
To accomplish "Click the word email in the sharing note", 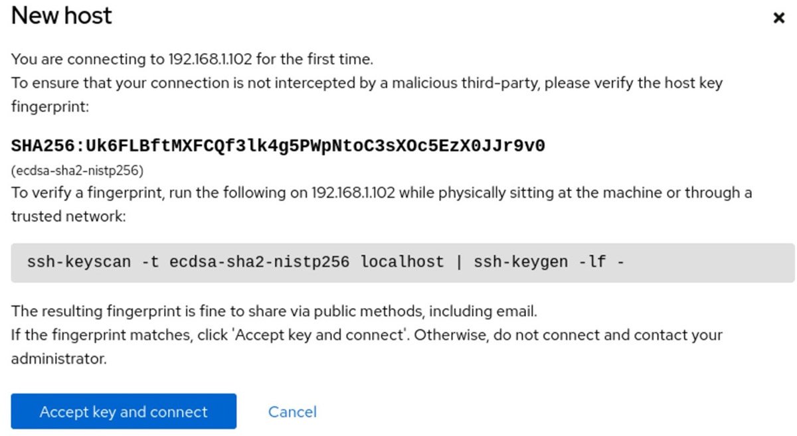I will pyautogui.click(x=519, y=311).
